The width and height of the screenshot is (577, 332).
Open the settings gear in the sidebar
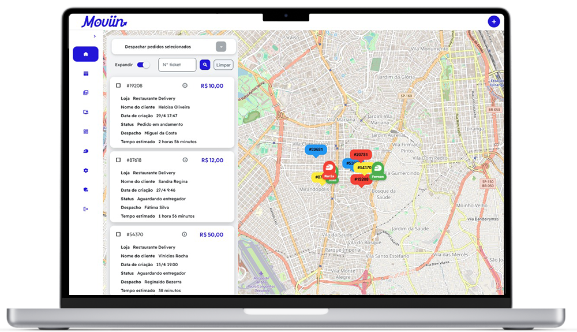85,170
